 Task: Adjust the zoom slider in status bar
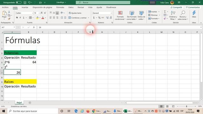[x=187, y=106]
